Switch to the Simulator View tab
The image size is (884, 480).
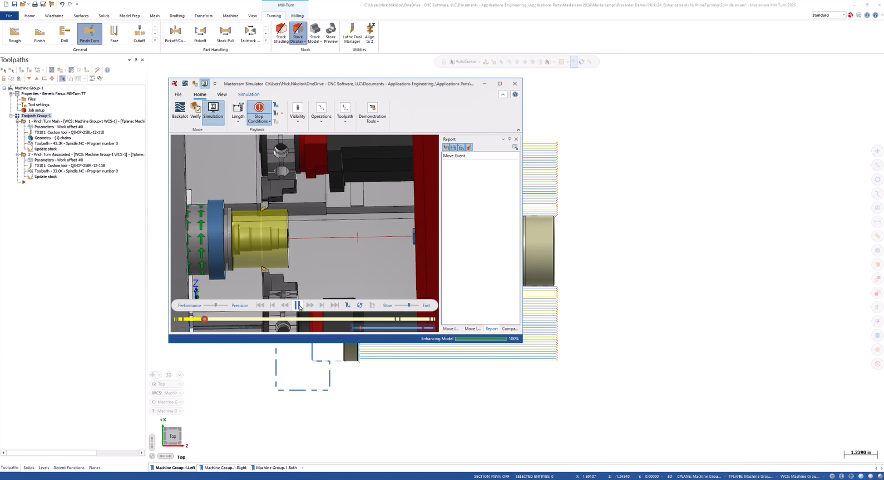pyautogui.click(x=222, y=94)
